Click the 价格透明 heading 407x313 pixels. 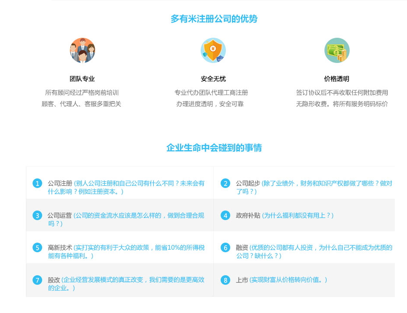coord(337,79)
